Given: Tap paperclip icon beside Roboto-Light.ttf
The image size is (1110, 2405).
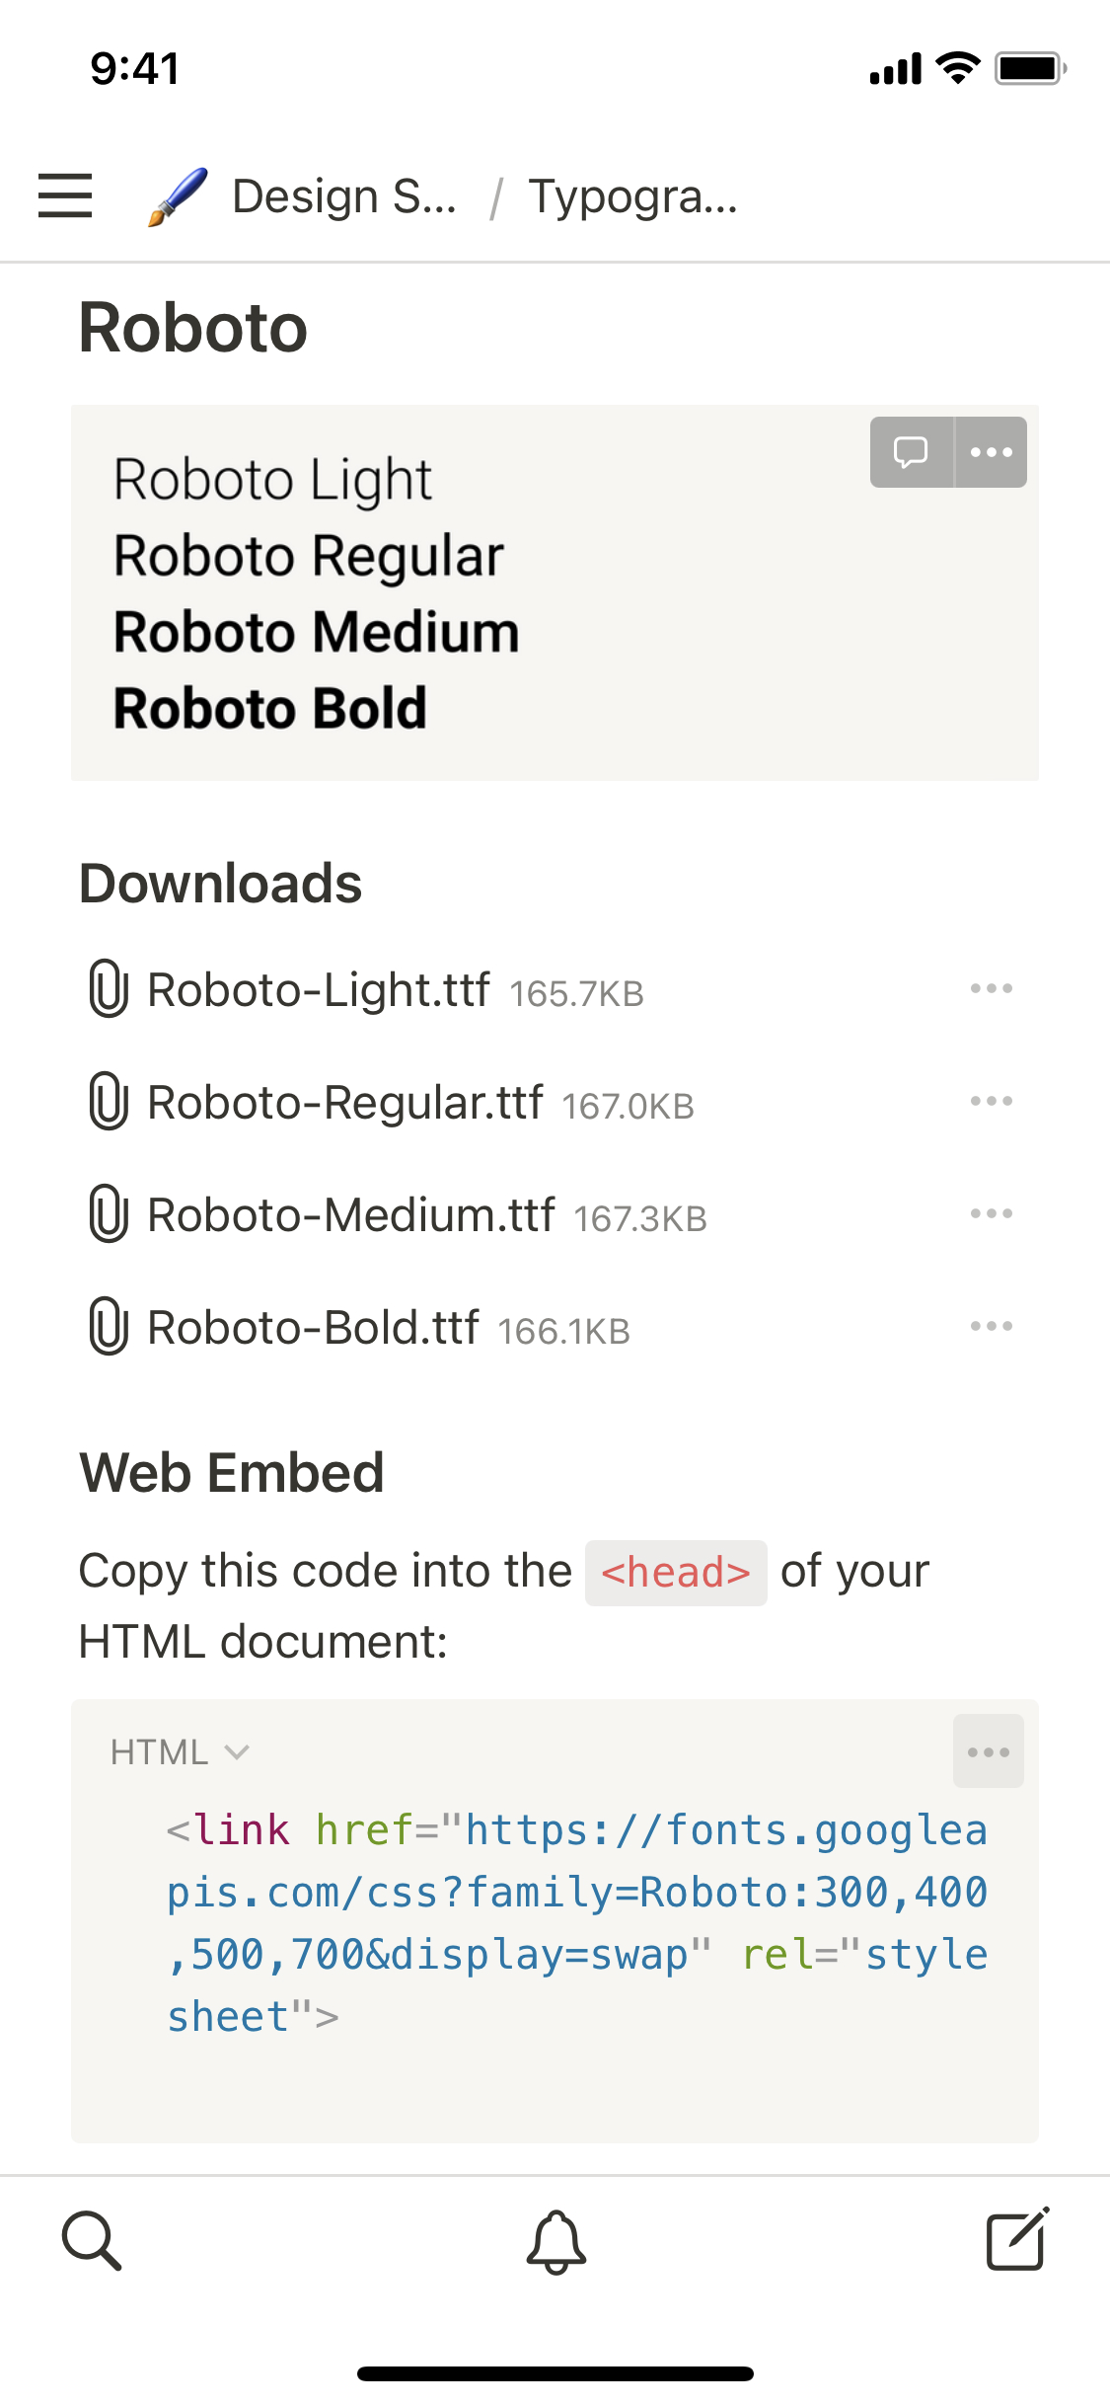Looking at the screenshot, I should point(109,988).
